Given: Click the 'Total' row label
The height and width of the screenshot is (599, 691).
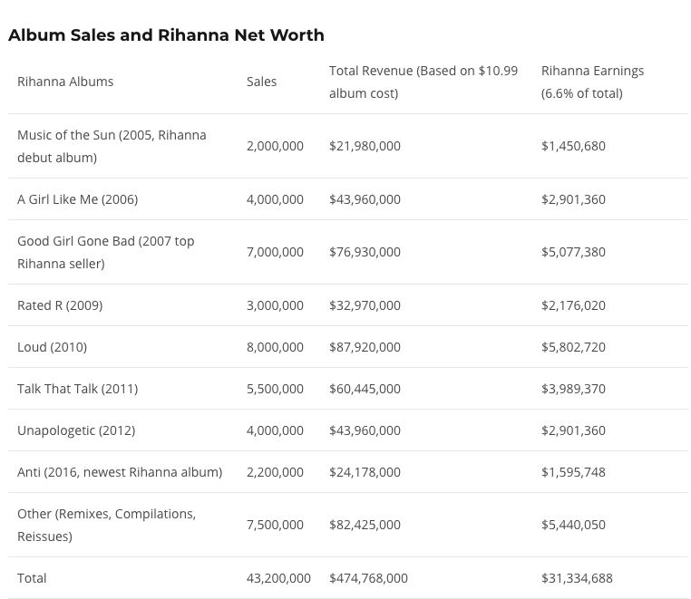Looking at the screenshot, I should (32, 578).
